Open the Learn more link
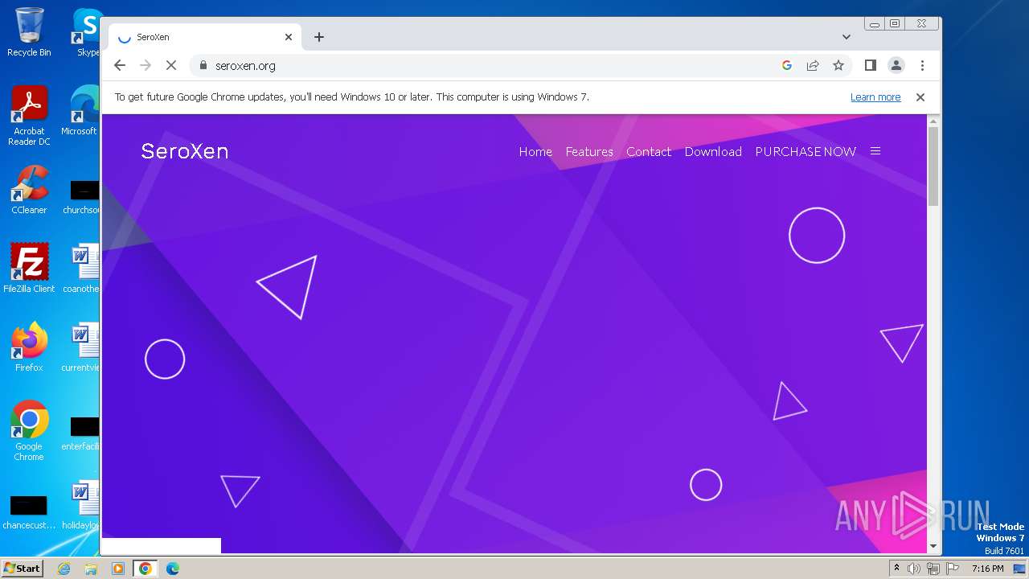Image resolution: width=1029 pixels, height=579 pixels. pyautogui.click(x=875, y=97)
